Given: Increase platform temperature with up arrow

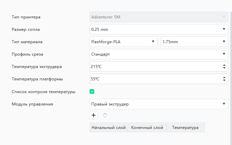Looking at the screenshot, I should [224, 78].
